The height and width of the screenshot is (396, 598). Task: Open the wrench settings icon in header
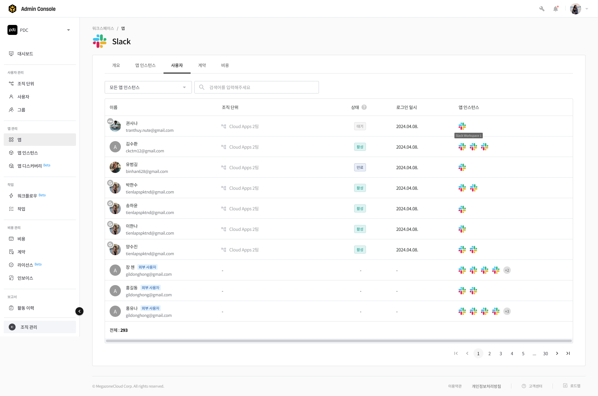pyautogui.click(x=542, y=9)
